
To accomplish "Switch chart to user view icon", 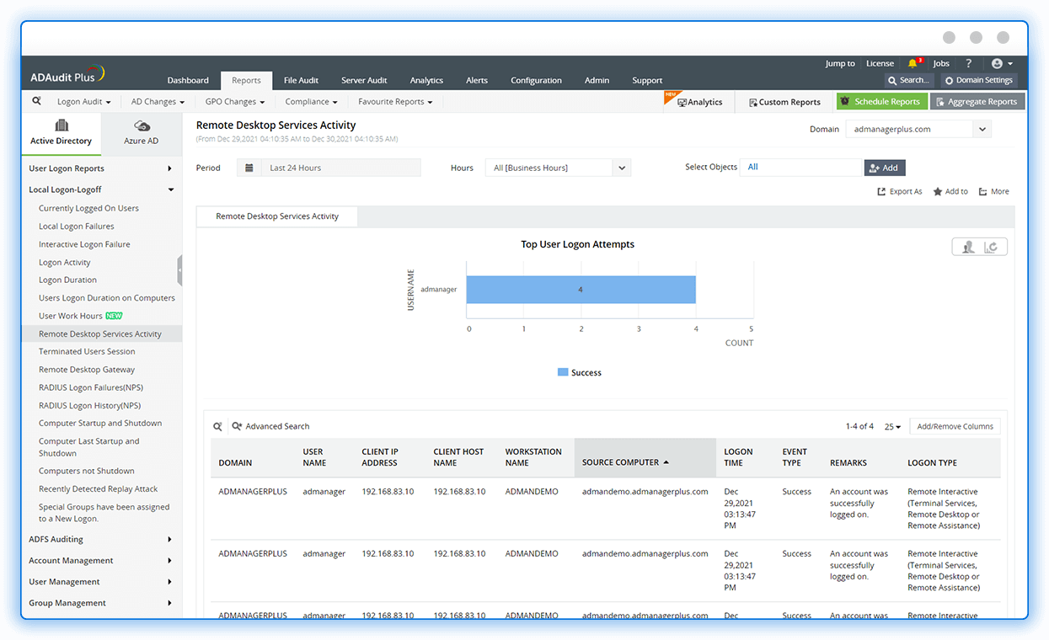I will pos(968,247).
